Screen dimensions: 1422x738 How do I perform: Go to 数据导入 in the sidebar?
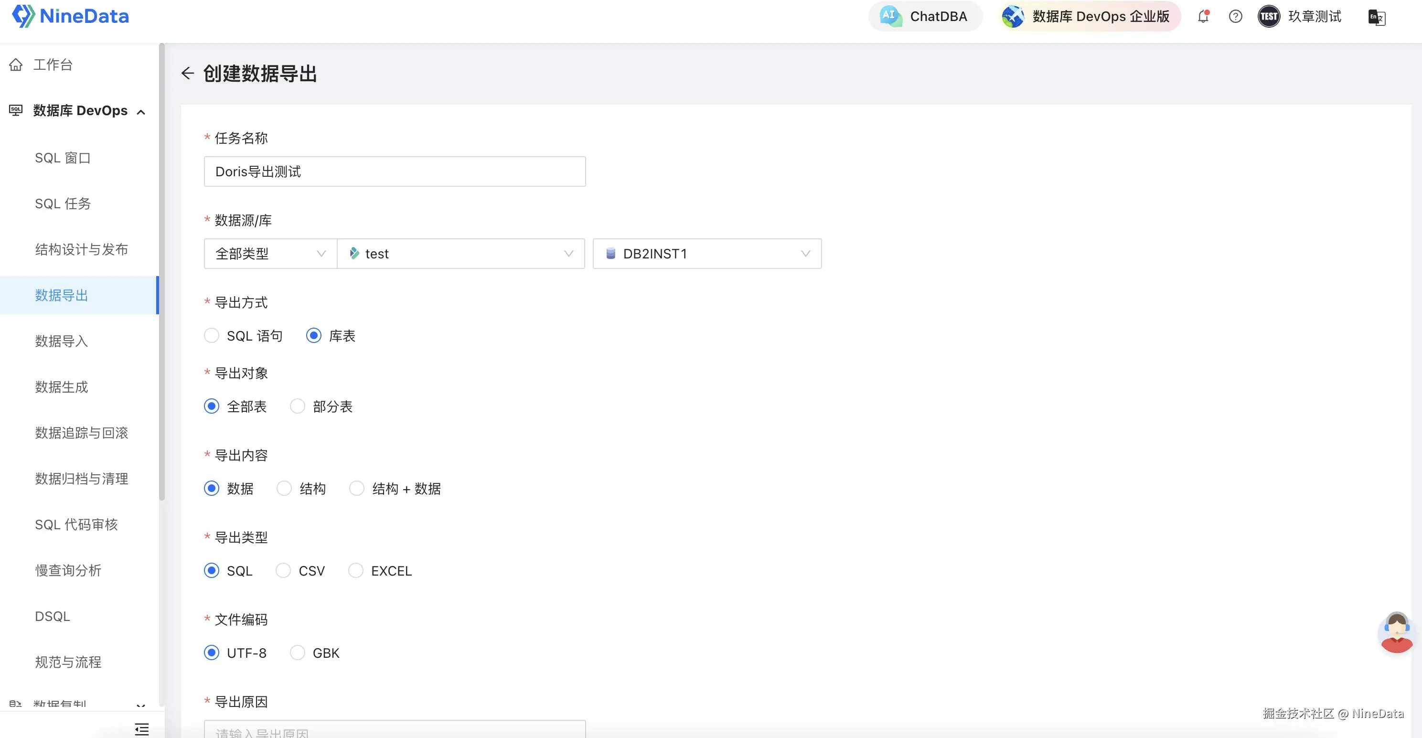(x=61, y=341)
